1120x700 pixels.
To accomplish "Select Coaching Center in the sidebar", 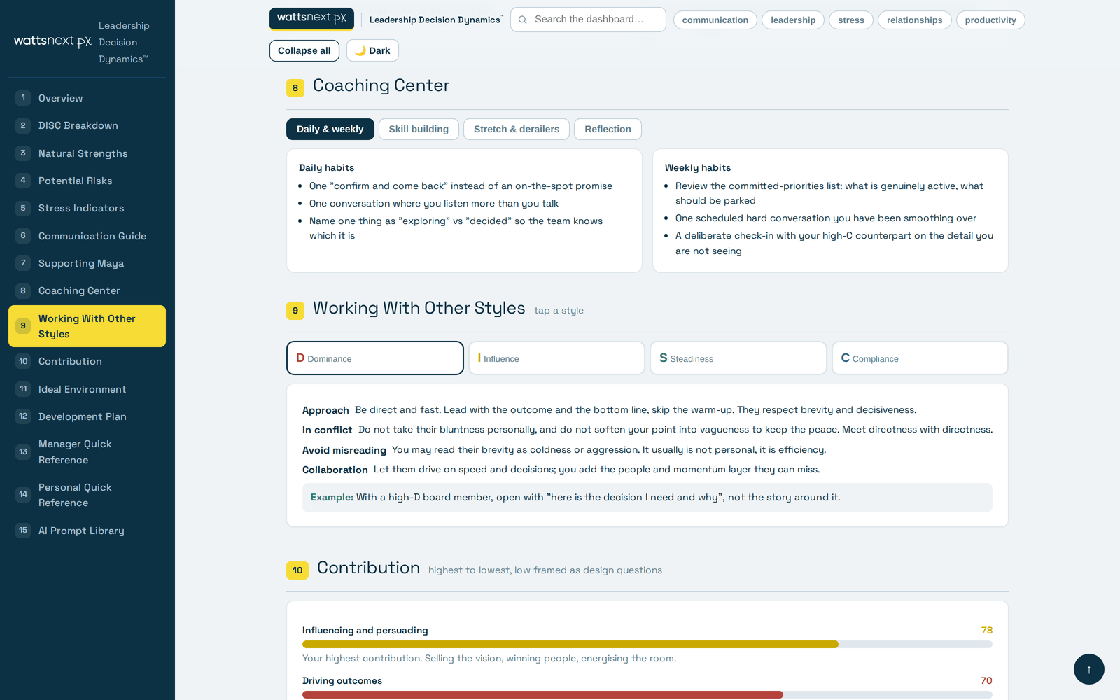I will click(87, 290).
